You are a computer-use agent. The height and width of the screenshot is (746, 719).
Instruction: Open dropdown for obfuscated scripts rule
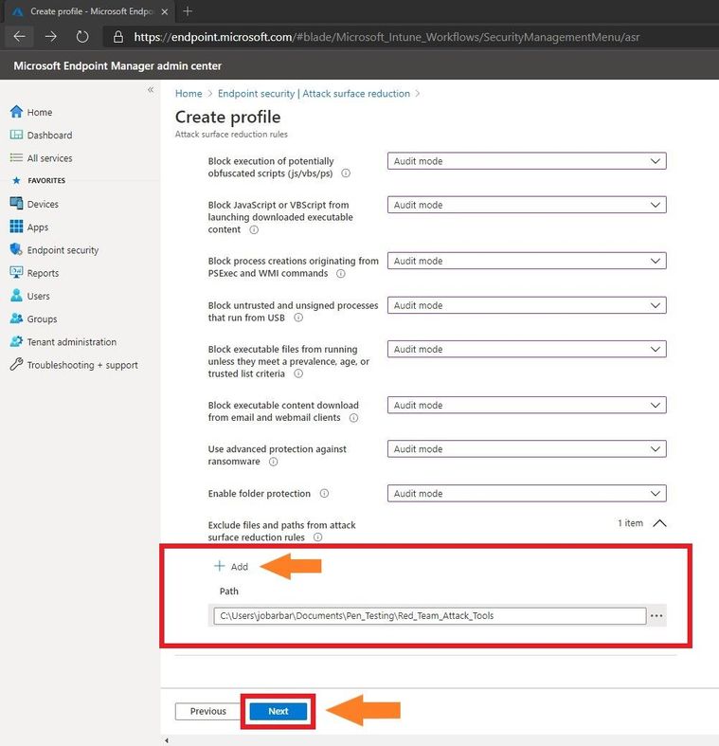pos(527,161)
